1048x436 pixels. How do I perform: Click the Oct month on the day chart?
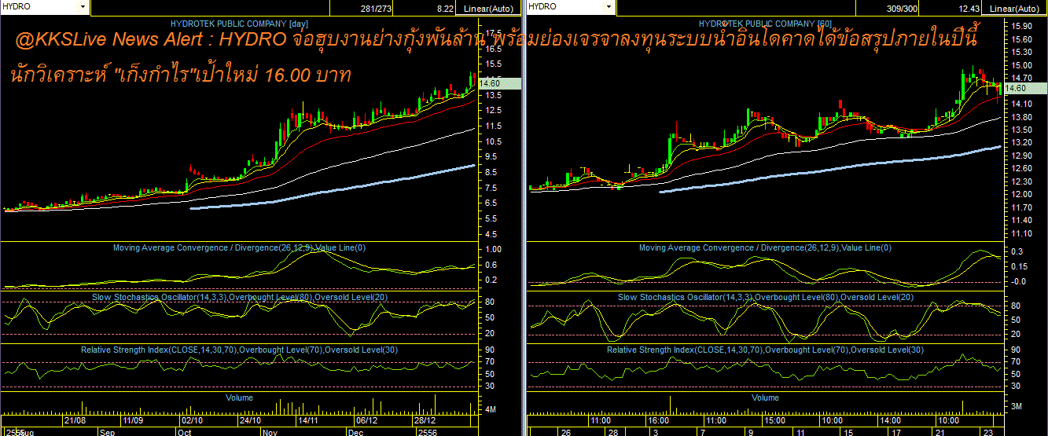coord(186,432)
